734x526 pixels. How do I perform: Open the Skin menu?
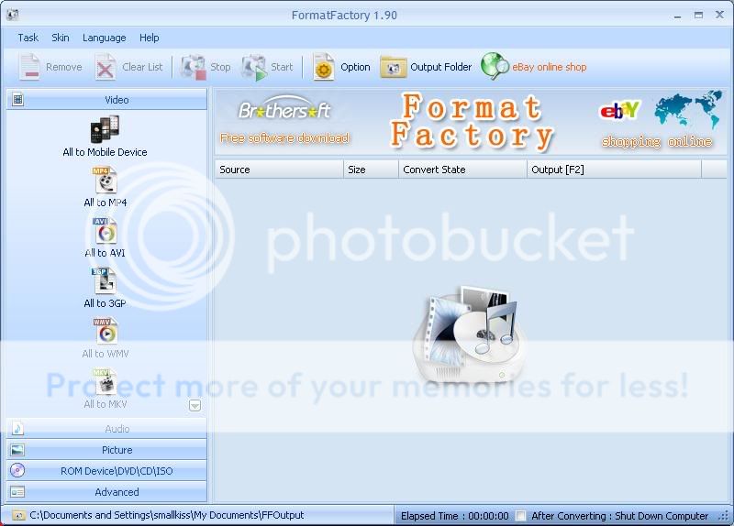pyautogui.click(x=61, y=38)
